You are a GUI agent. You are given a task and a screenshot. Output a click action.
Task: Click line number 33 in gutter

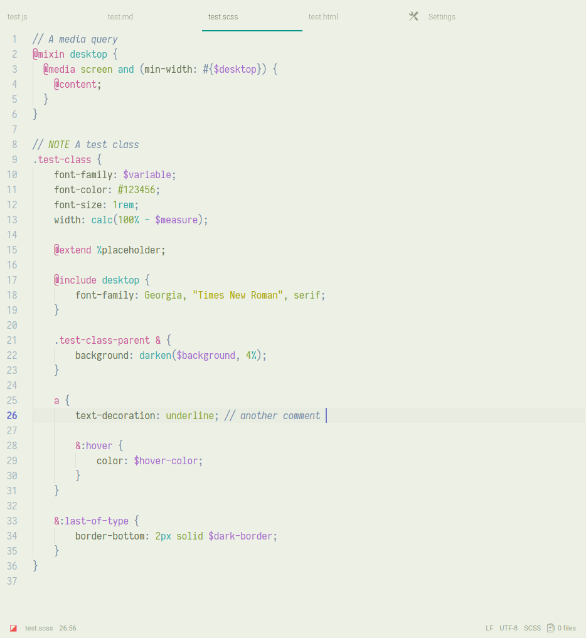12,521
